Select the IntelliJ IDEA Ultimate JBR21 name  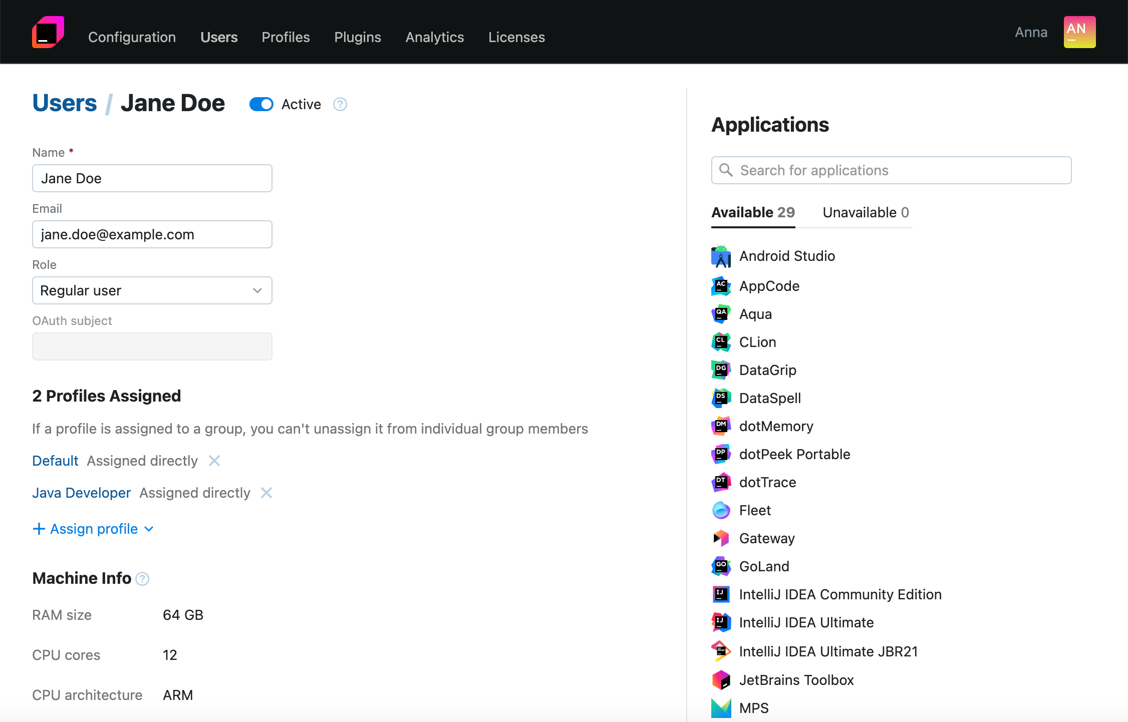point(828,651)
